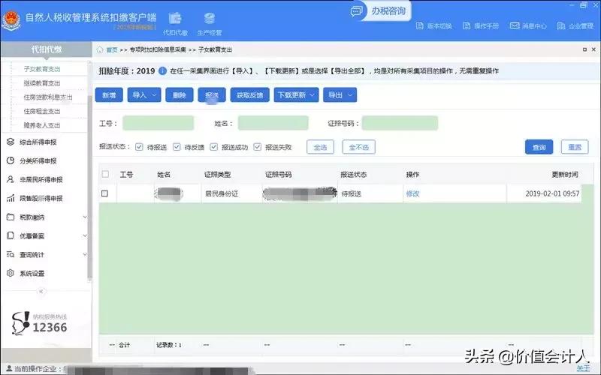Click the 首页 home icon in breadcrumb
Screen dimensions: 601x375
[100, 49]
